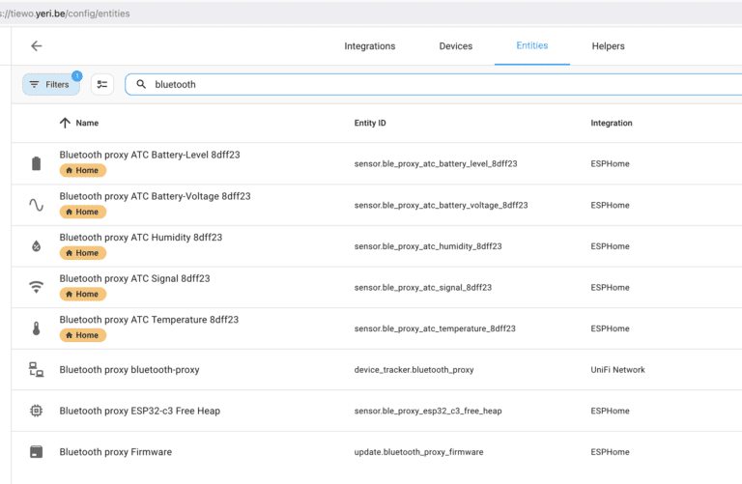The image size is (742, 484).
Task: Sort by Entity ID column header
Action: pyautogui.click(x=370, y=124)
